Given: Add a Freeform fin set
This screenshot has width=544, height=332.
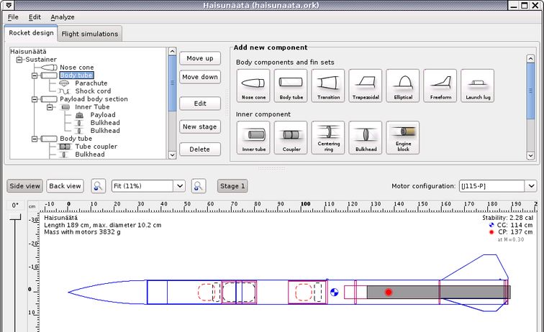Looking at the screenshot, I should click(x=440, y=86).
